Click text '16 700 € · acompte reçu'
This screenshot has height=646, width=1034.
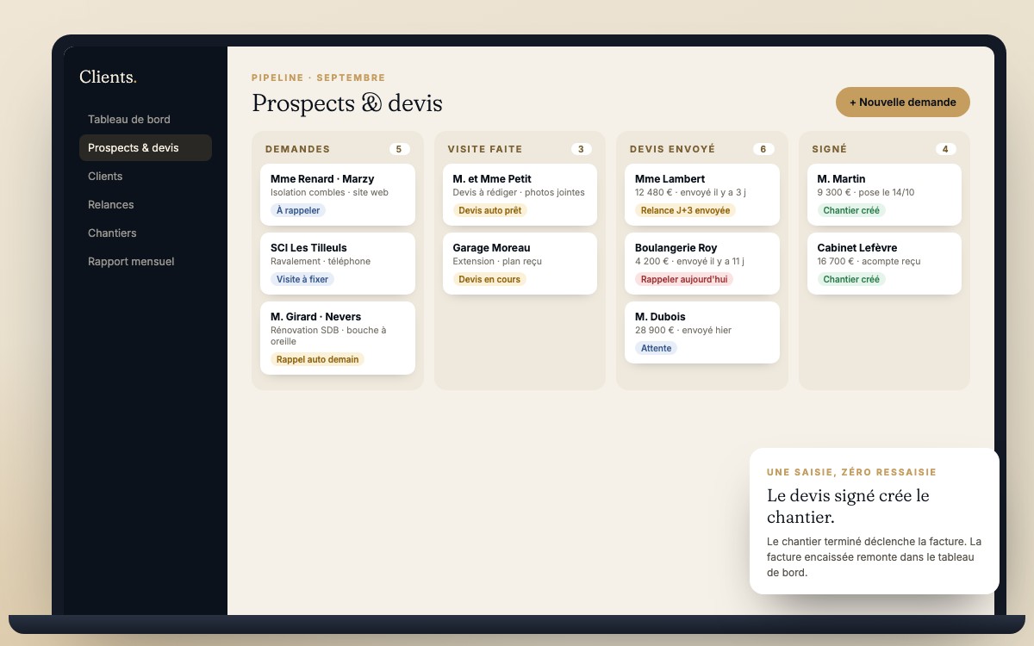point(869,262)
